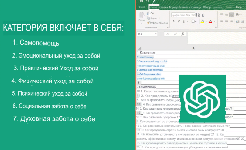246x150 pixels.
Task: Click cell with Эмоциональный уход за собой
Action: tap(153, 62)
